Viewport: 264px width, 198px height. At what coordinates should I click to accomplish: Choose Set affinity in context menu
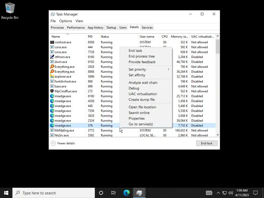coord(146,75)
